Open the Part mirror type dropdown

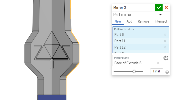137,15
